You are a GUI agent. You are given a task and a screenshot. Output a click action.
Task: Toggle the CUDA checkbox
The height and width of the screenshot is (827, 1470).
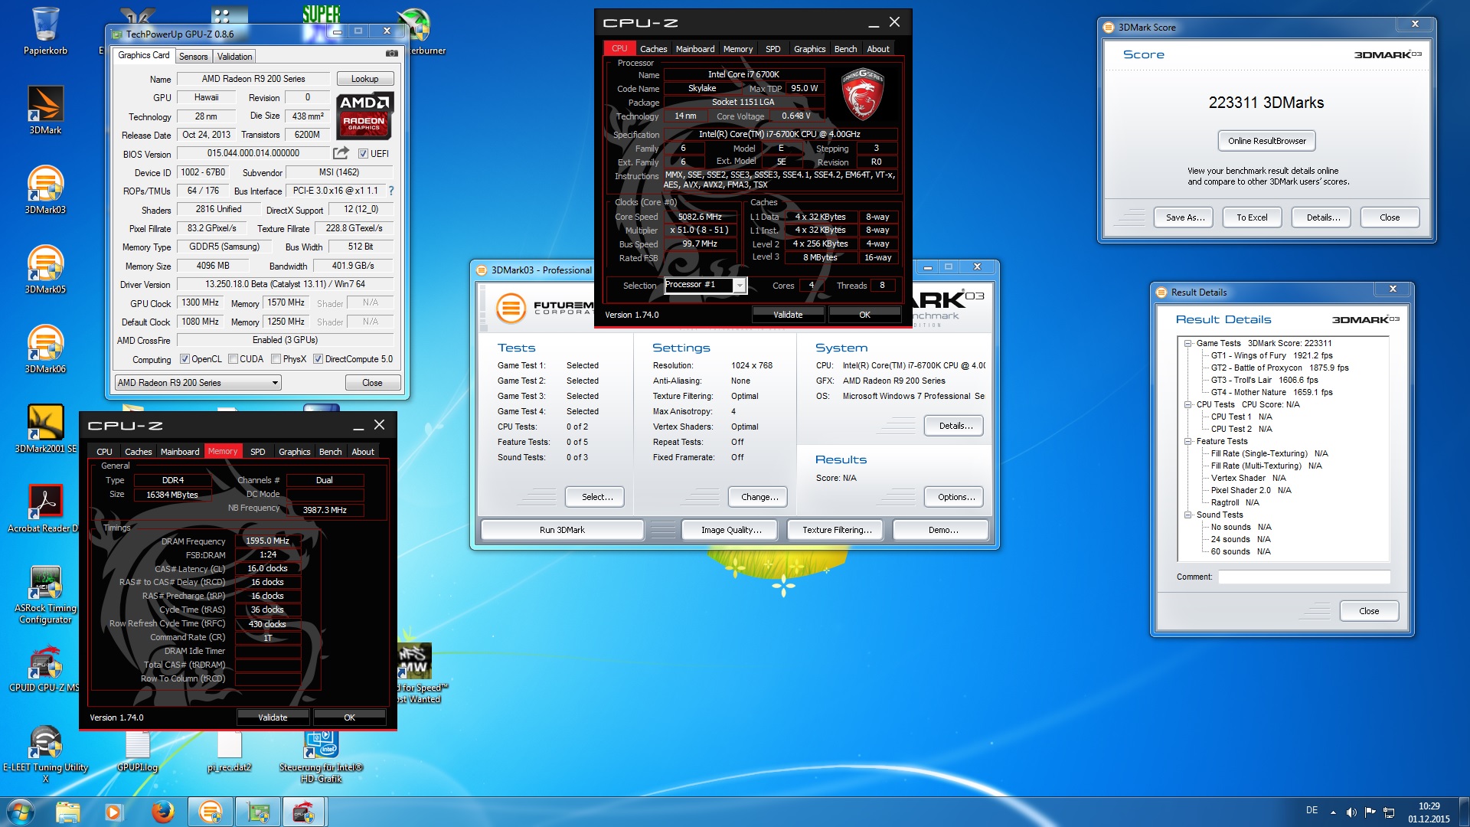[x=233, y=359]
